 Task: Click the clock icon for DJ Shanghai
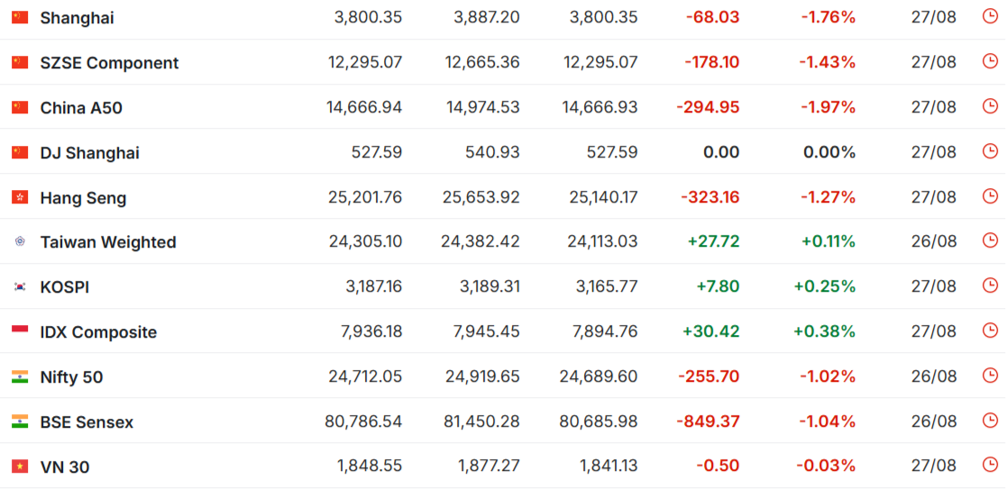click(x=990, y=150)
